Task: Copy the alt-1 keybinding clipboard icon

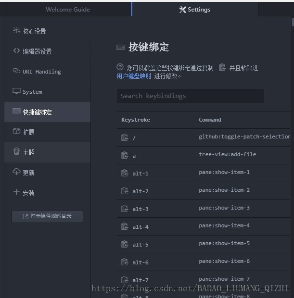Action: pyautogui.click(x=125, y=173)
